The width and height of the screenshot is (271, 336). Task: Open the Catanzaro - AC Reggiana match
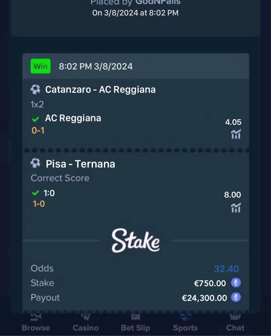tap(100, 90)
